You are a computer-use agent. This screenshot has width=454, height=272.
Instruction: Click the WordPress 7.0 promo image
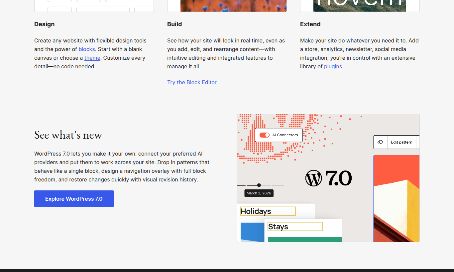coord(328,178)
